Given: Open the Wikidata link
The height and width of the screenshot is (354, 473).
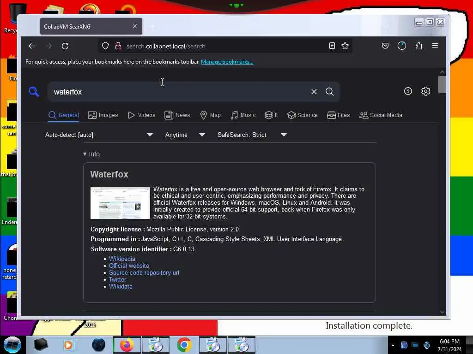Looking at the screenshot, I should click(x=121, y=287).
